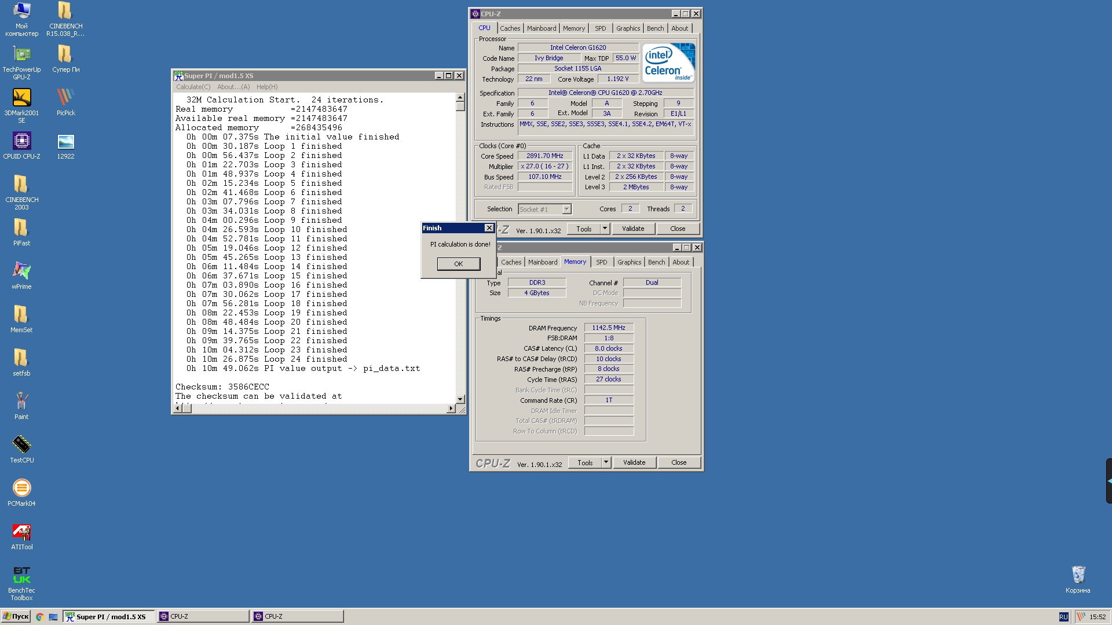Open the 12922 image file icon
This screenshot has height=625, width=1112.
click(65, 145)
